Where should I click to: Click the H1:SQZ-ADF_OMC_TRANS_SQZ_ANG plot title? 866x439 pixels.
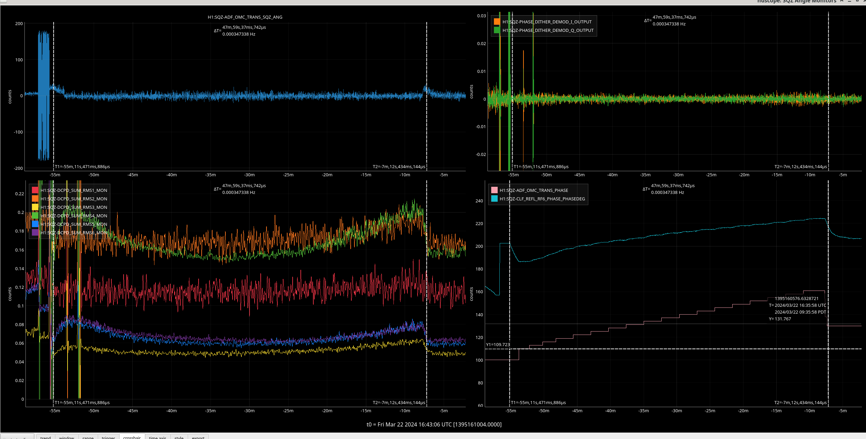(245, 17)
